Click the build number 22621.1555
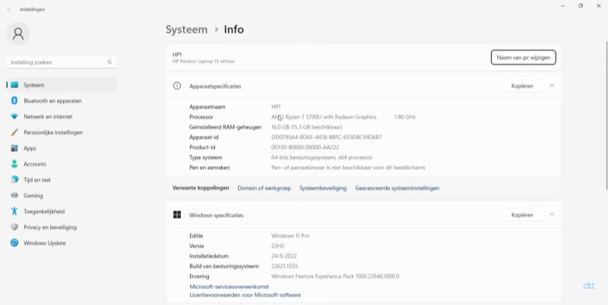This screenshot has height=305, width=608. (284, 266)
